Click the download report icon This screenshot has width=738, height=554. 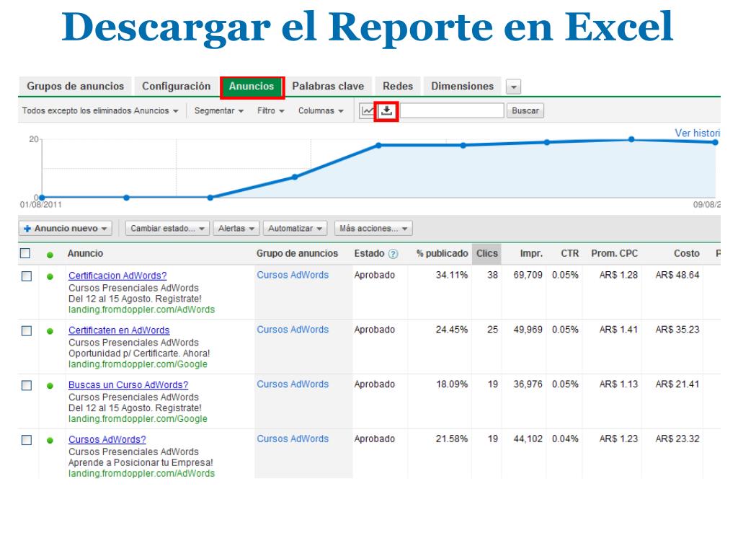click(386, 111)
